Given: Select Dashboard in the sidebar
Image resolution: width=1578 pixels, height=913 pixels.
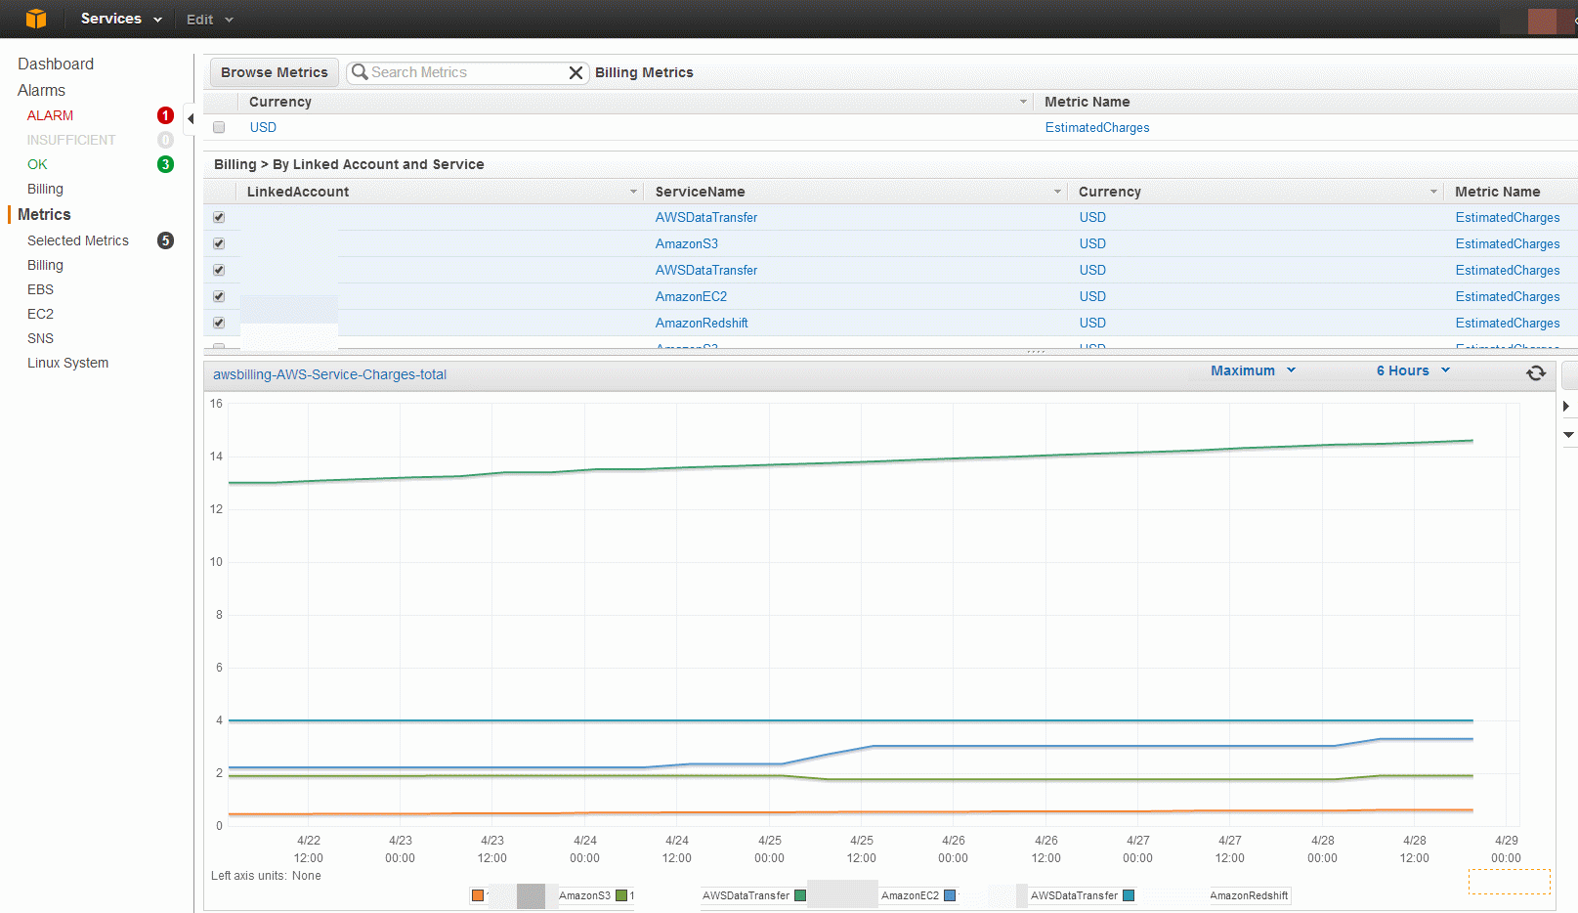Looking at the screenshot, I should [56, 64].
